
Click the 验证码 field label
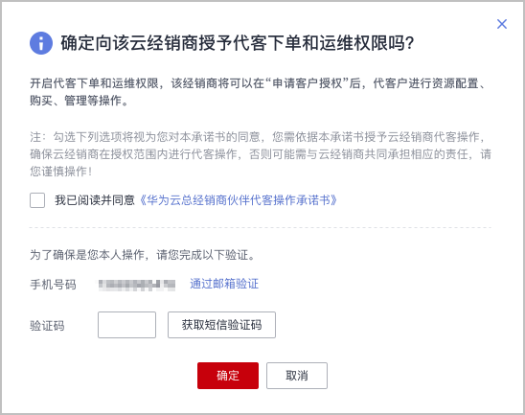(47, 326)
